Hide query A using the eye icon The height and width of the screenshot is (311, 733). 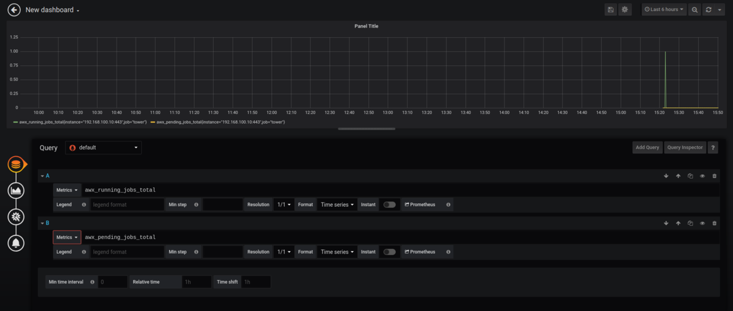[702, 176]
